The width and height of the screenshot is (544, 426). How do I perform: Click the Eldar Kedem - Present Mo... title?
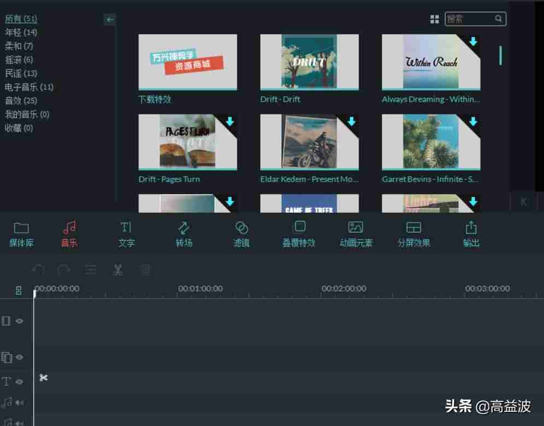click(x=309, y=179)
